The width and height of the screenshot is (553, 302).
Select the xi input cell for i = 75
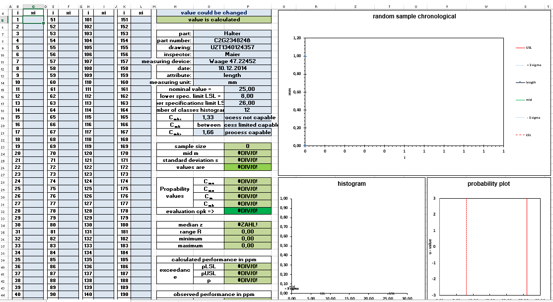click(x=69, y=189)
